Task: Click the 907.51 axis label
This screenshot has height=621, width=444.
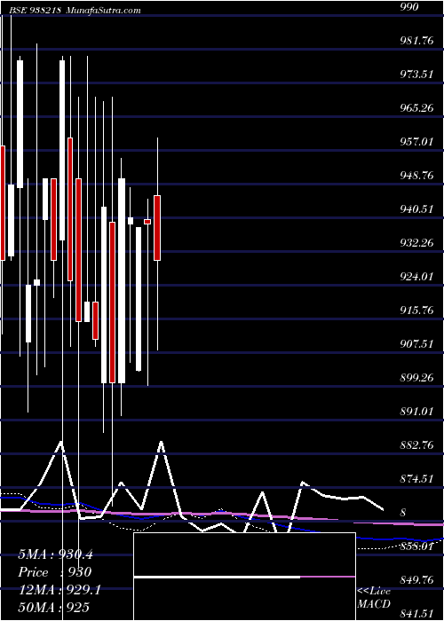Action: pos(416,344)
